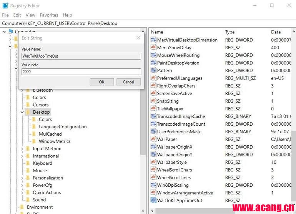Expand the Bluetooth tree node
296x214 pixels.
22,91
